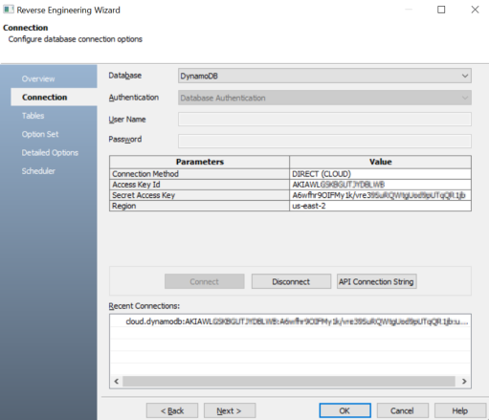Select the us-east-2 region value

(380, 206)
